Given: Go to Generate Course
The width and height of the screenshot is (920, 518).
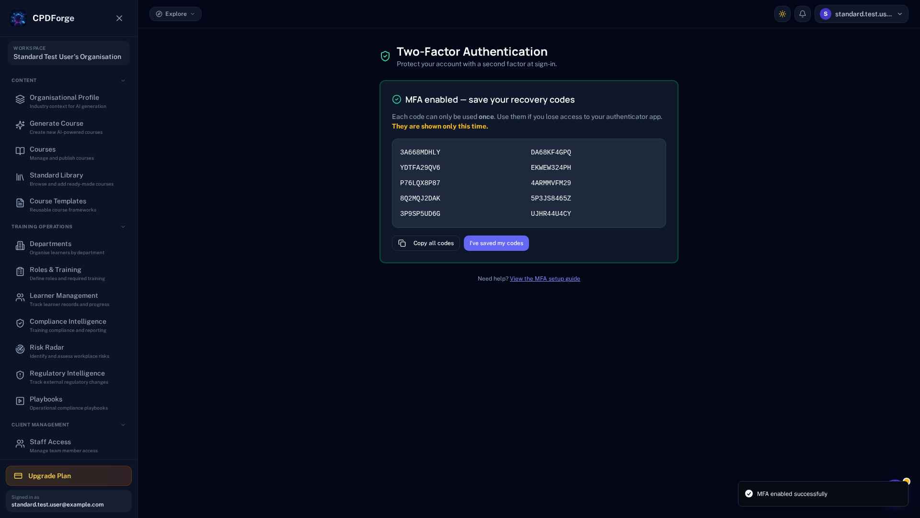Looking at the screenshot, I should [x=69, y=127].
